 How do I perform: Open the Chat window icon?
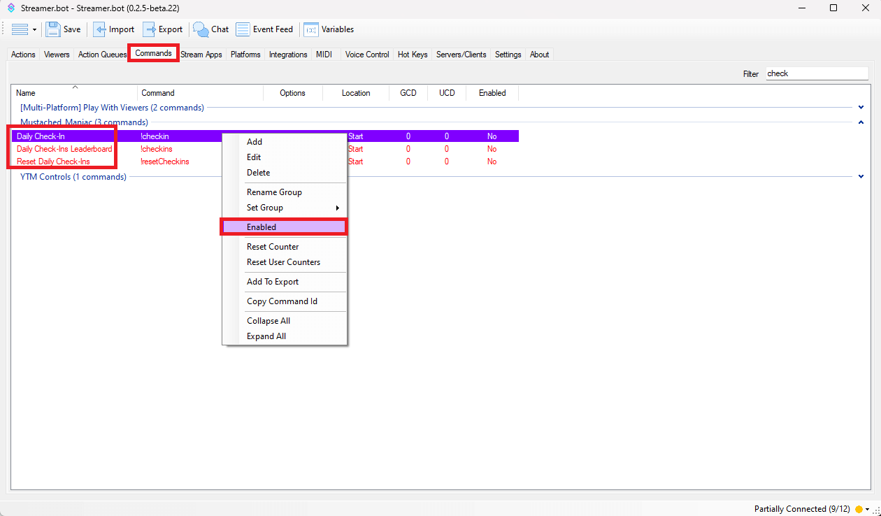point(201,29)
